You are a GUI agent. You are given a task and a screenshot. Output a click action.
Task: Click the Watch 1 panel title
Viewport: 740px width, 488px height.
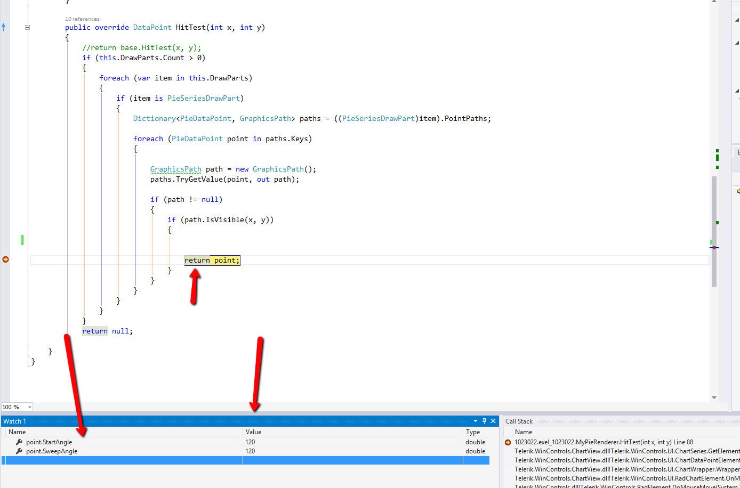[14, 421]
